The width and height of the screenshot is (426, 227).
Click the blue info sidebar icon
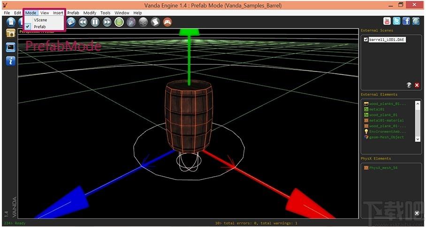click(x=11, y=61)
